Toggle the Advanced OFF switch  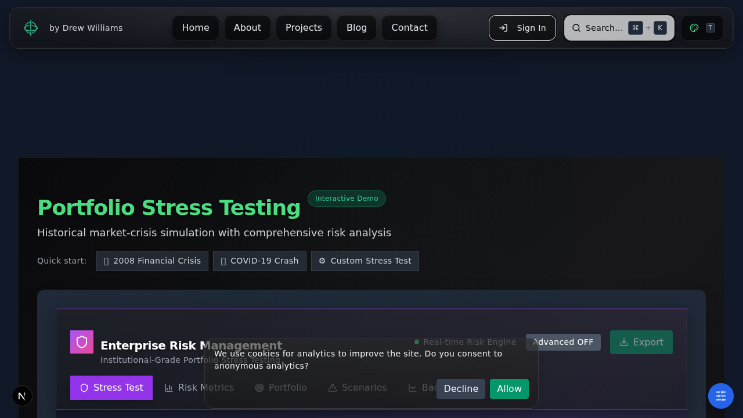tap(563, 342)
